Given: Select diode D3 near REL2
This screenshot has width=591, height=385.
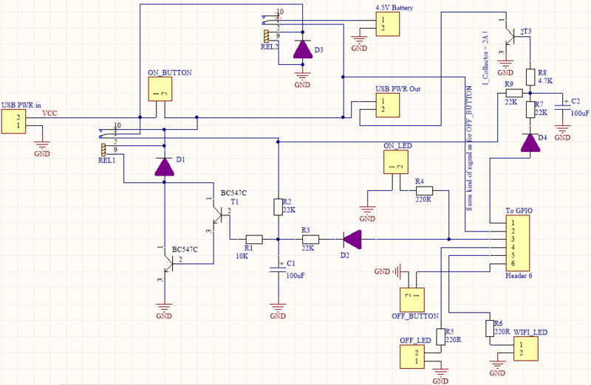Looking at the screenshot, I should 302,49.
